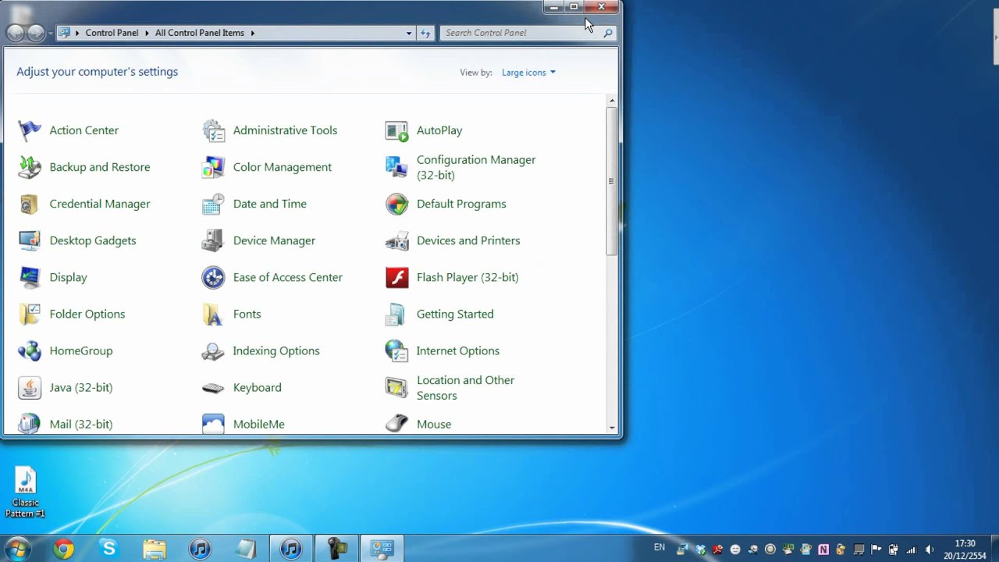This screenshot has height=562, width=999.
Task: Click the camcorder app taskbar icon
Action: point(337,549)
